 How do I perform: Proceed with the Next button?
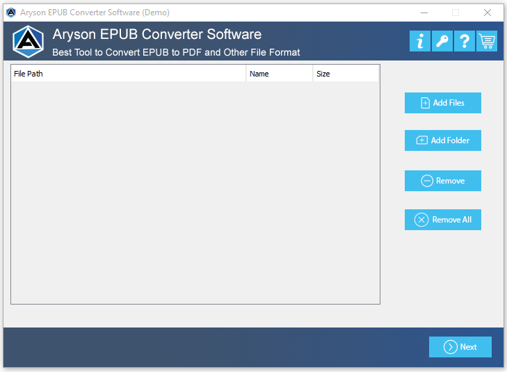tap(460, 347)
